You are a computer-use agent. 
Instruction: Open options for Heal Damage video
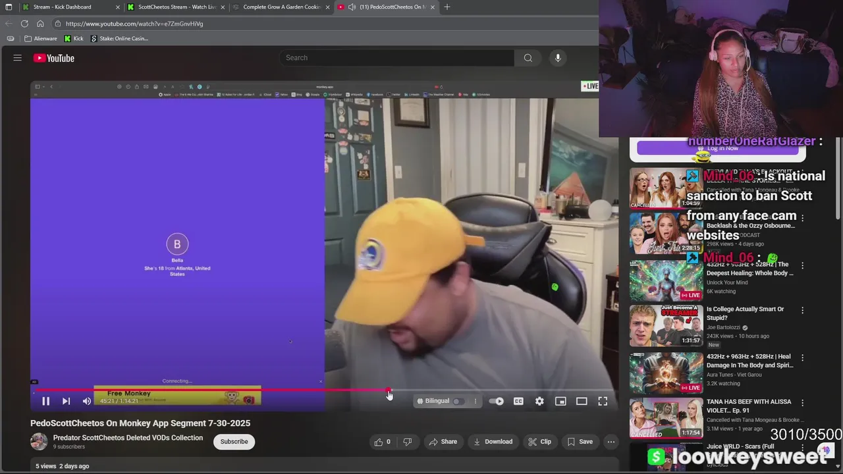click(802, 357)
